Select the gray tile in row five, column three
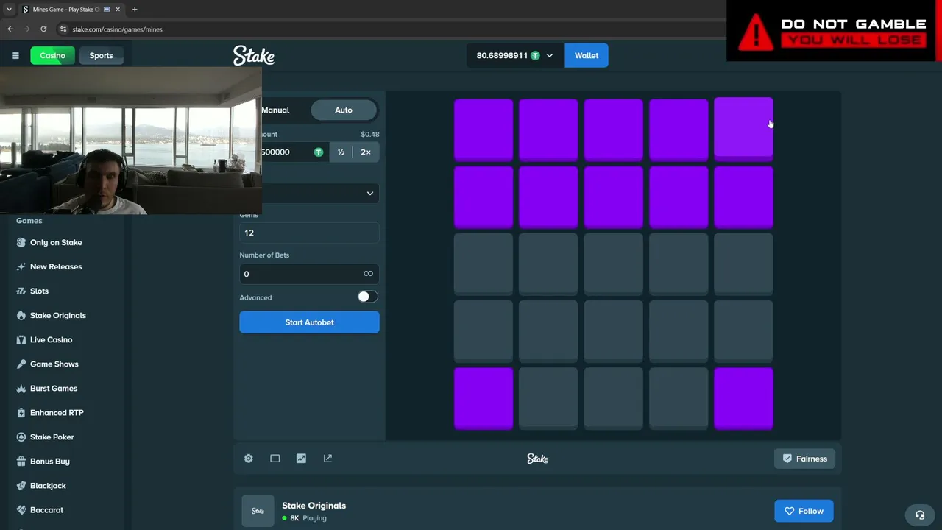The height and width of the screenshot is (530, 942). pyautogui.click(x=614, y=398)
